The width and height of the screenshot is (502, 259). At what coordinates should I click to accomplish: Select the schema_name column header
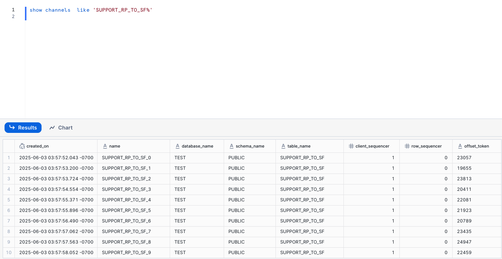pyautogui.click(x=250, y=146)
